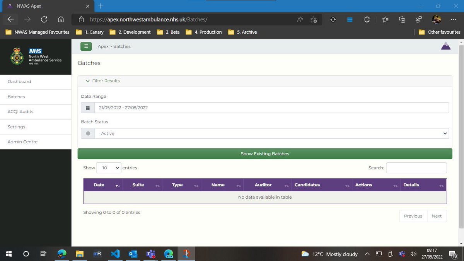Click the calendar icon beside date range
This screenshot has width=464, height=261.
point(88,107)
